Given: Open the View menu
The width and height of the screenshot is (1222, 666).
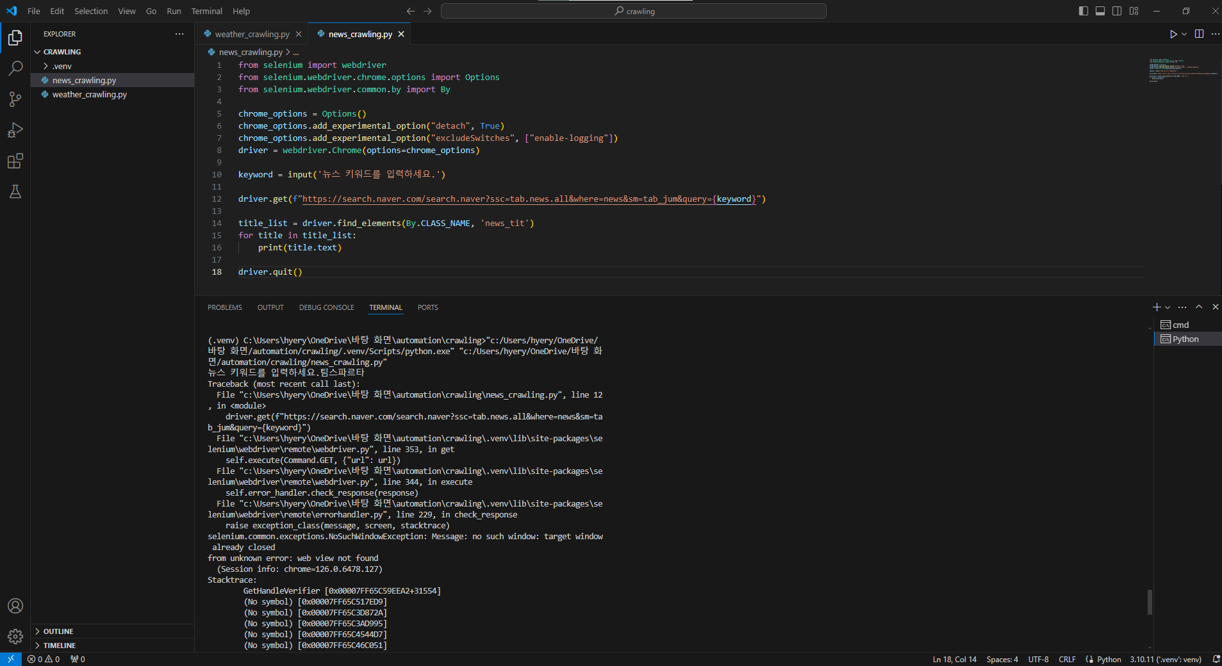Looking at the screenshot, I should (127, 11).
